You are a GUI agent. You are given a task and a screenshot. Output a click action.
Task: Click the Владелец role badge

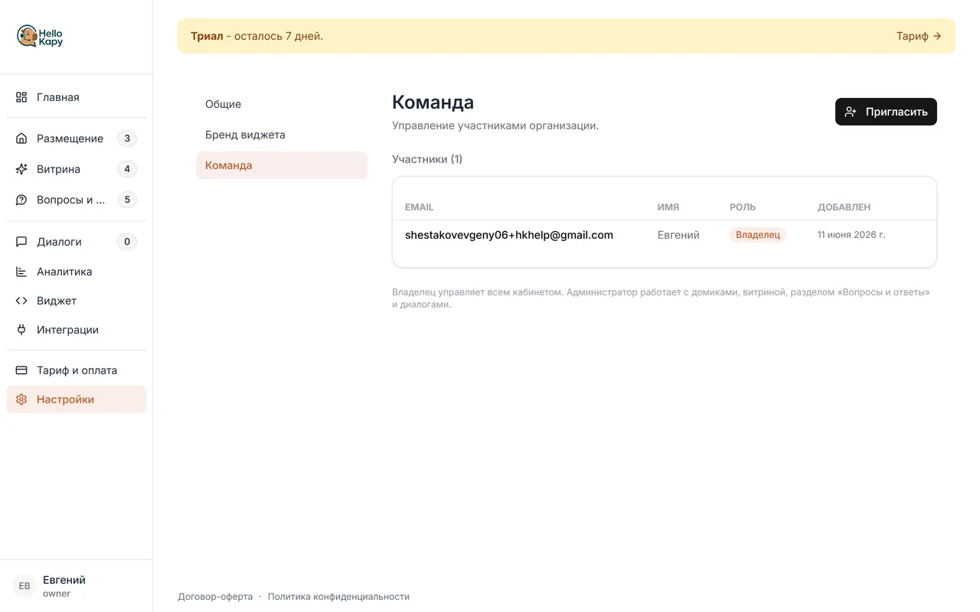(x=758, y=235)
